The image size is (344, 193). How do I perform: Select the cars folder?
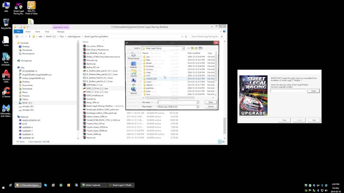148,57
